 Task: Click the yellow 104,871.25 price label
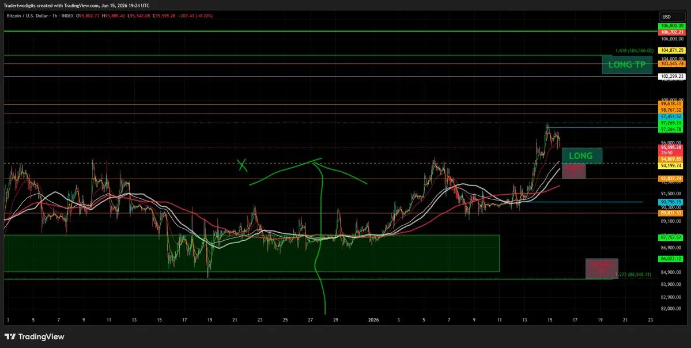coord(671,51)
